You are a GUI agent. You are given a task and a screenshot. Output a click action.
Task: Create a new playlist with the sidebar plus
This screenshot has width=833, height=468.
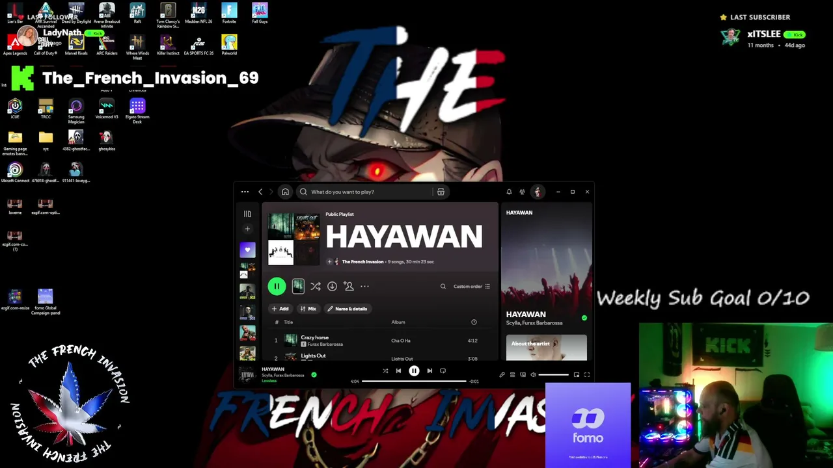[247, 229]
